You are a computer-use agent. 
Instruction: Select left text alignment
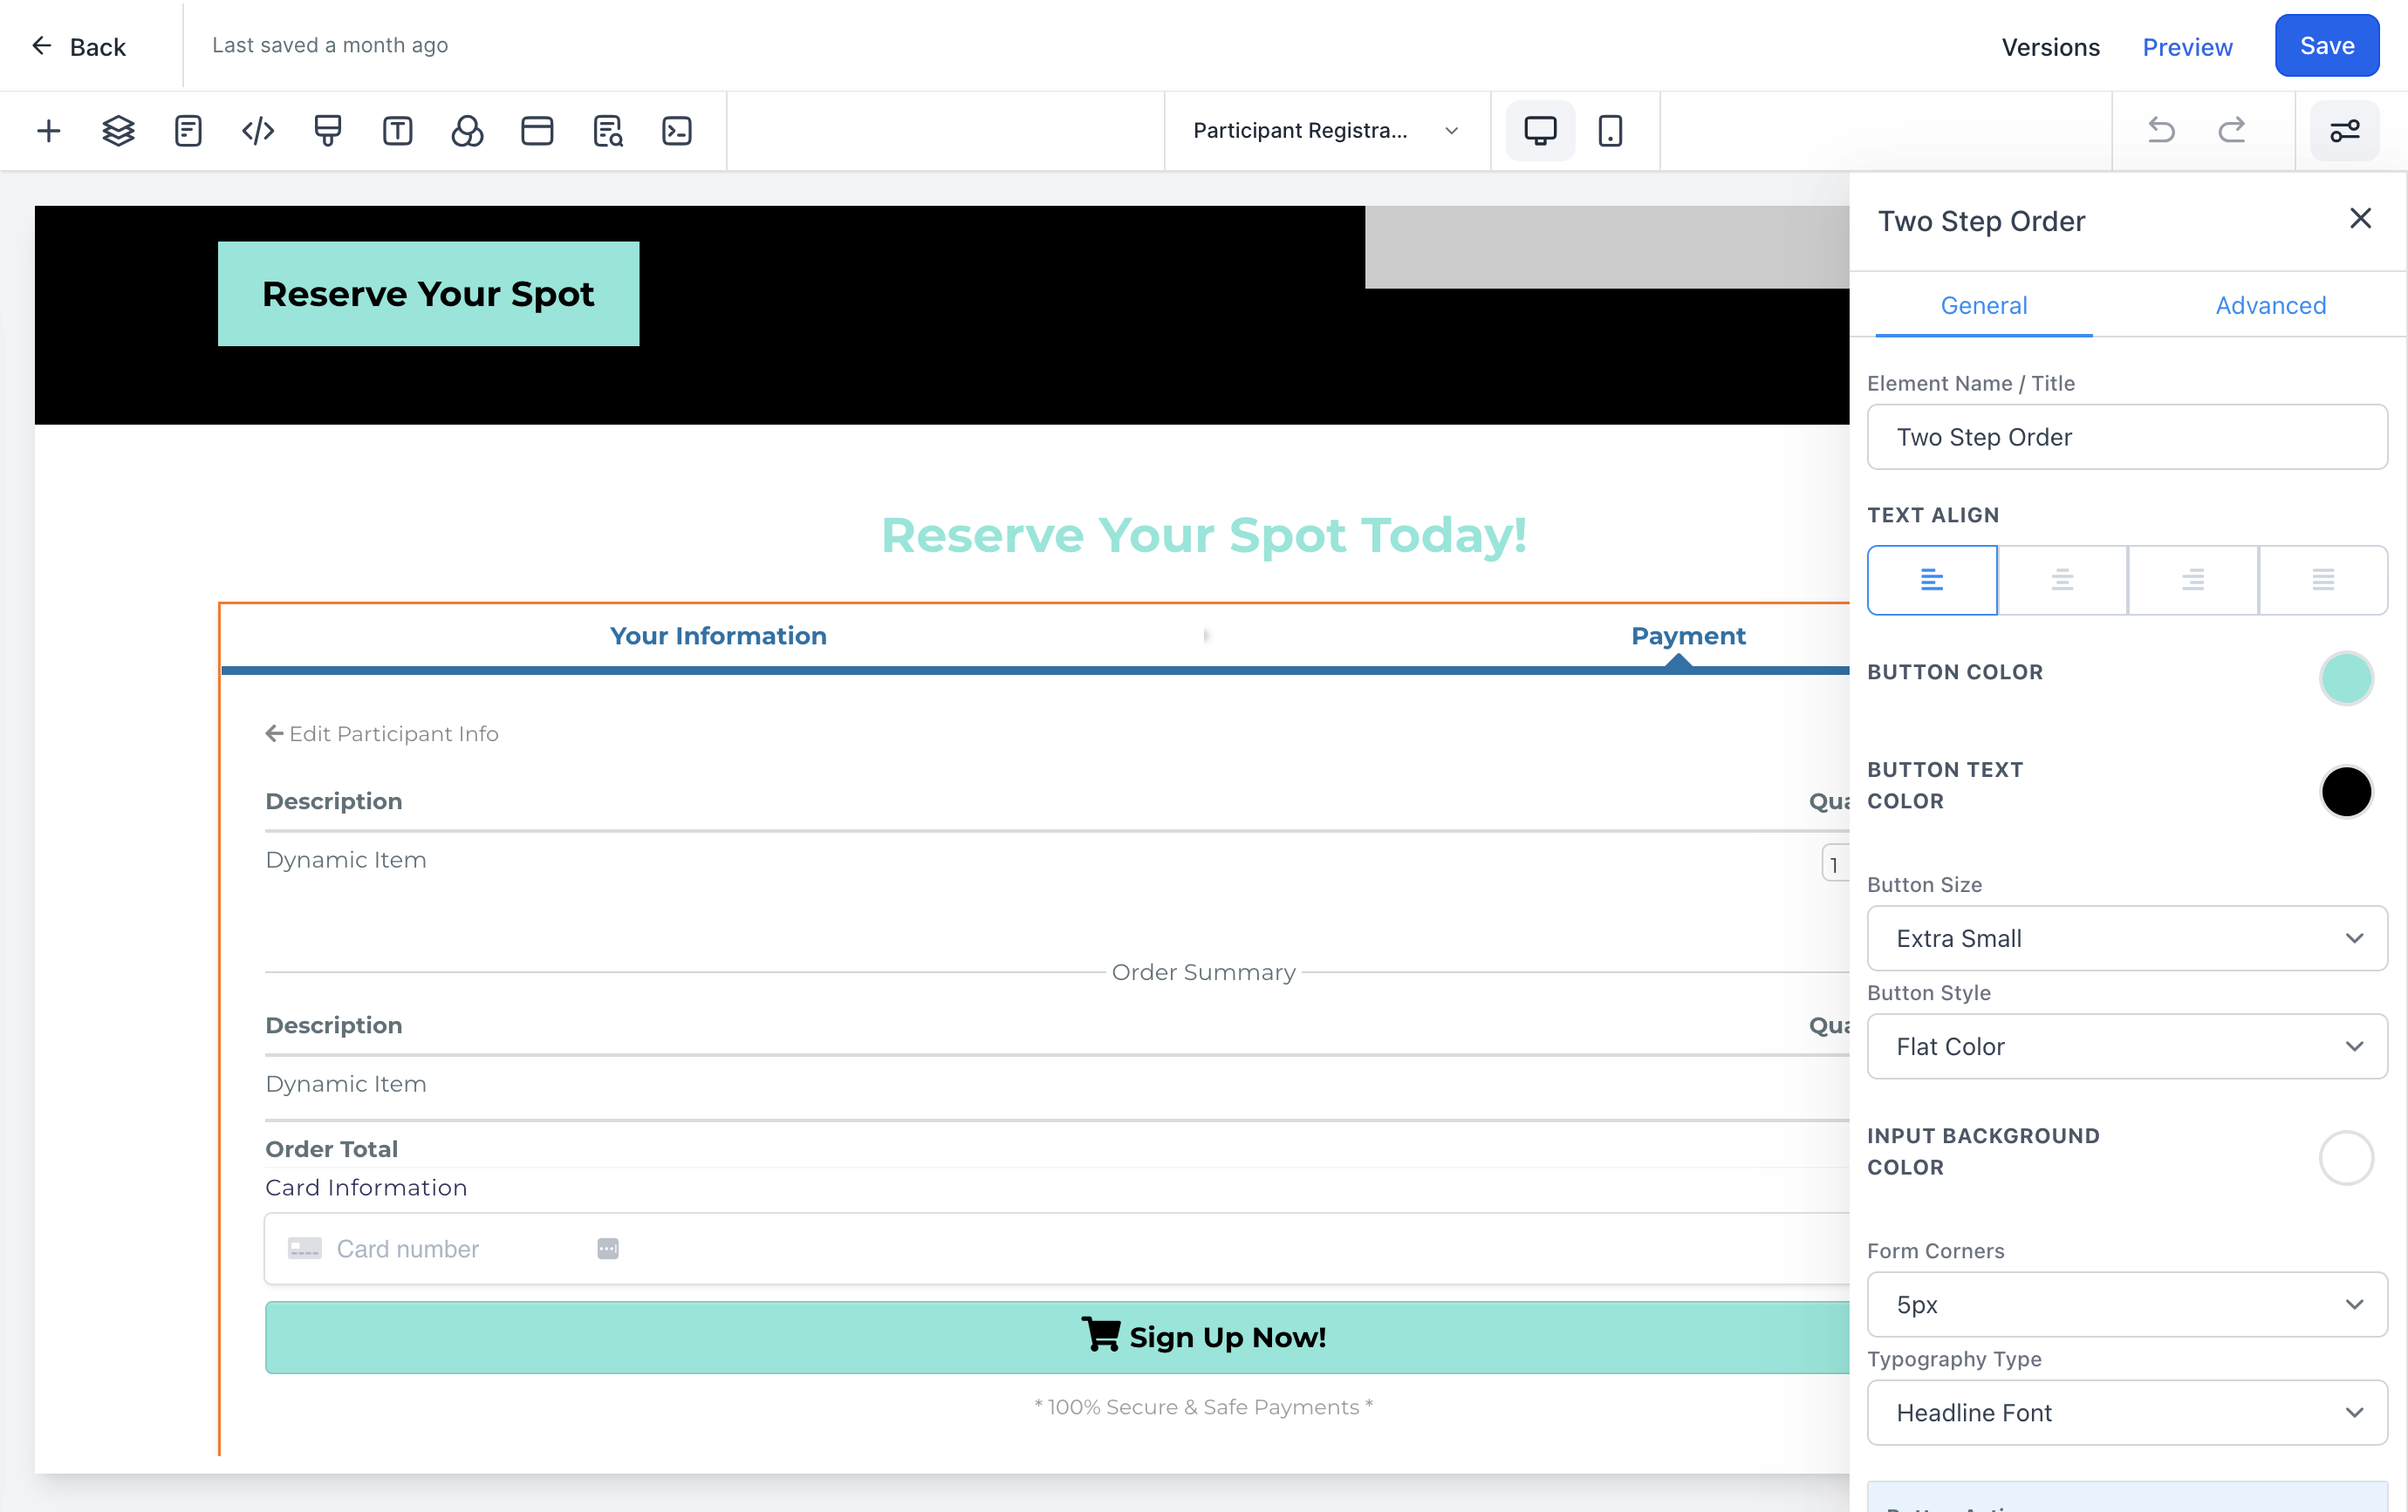coord(1932,580)
